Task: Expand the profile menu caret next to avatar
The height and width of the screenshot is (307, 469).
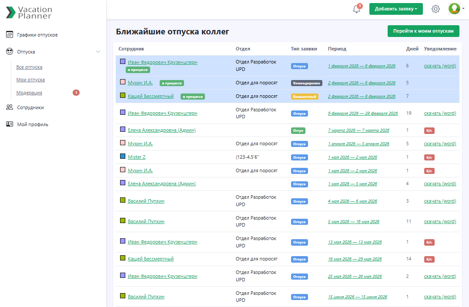Action: pyautogui.click(x=463, y=9)
